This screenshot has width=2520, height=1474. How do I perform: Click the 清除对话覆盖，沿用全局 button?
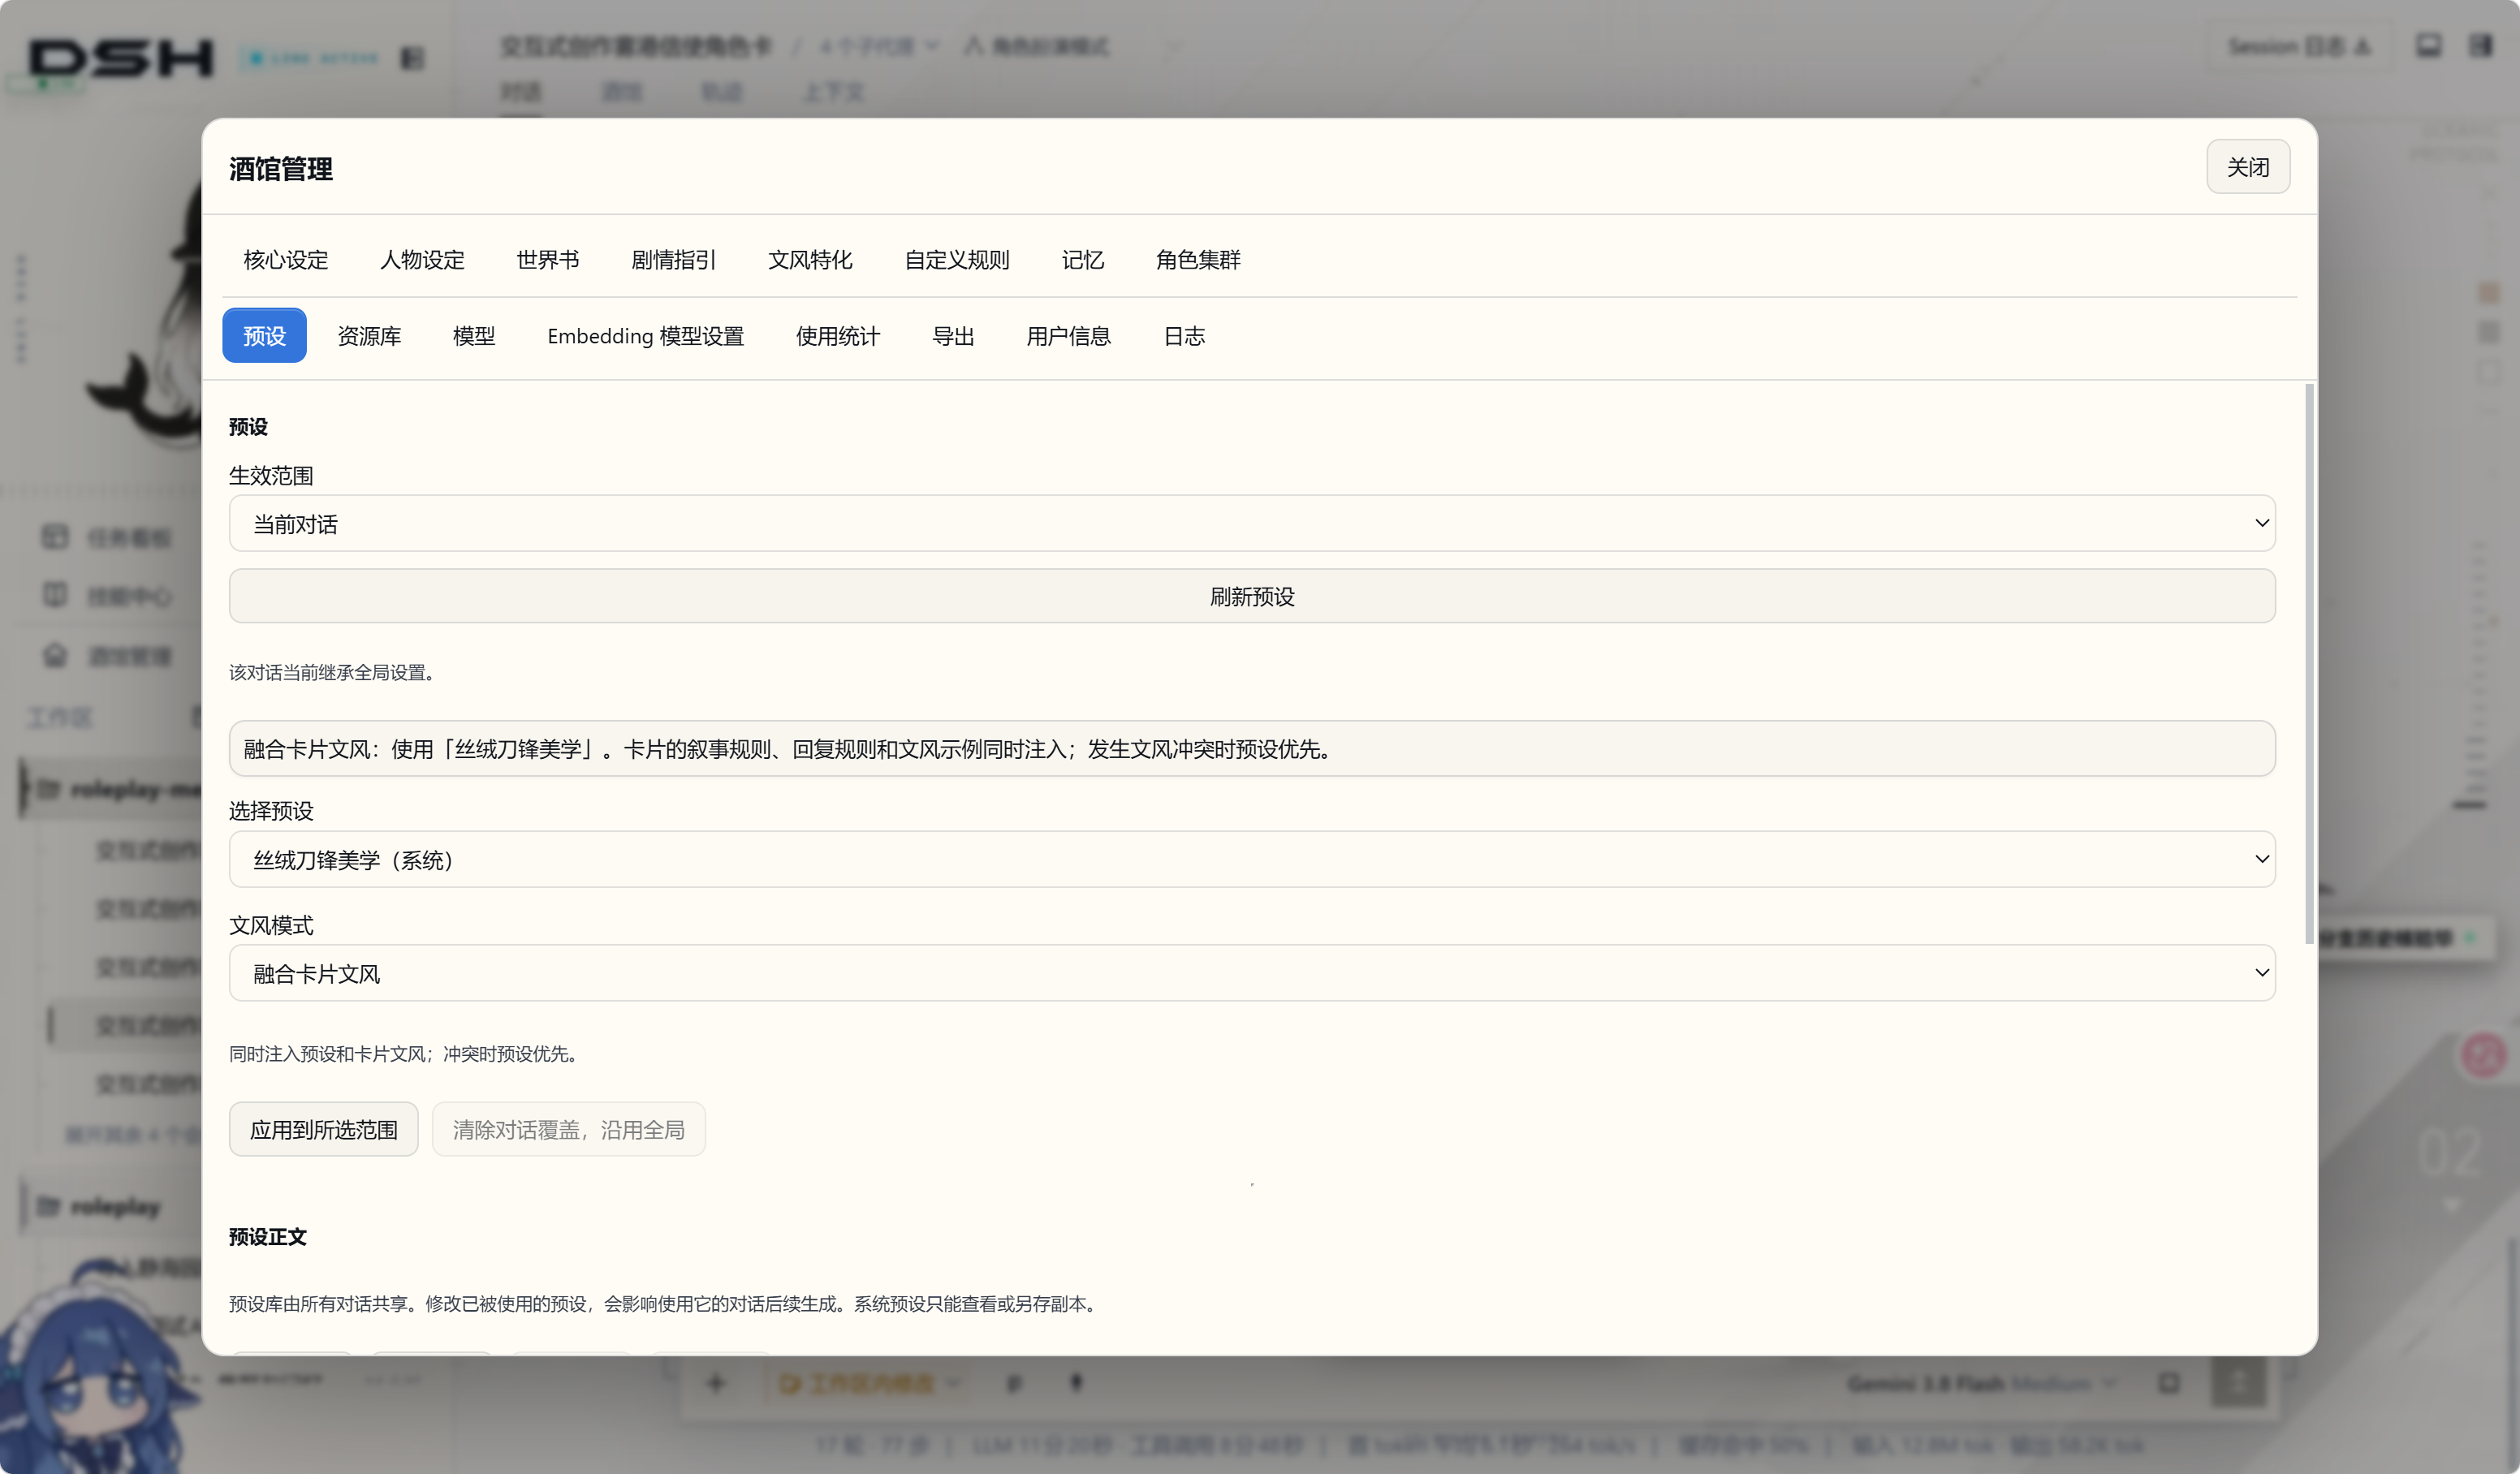tap(569, 1130)
